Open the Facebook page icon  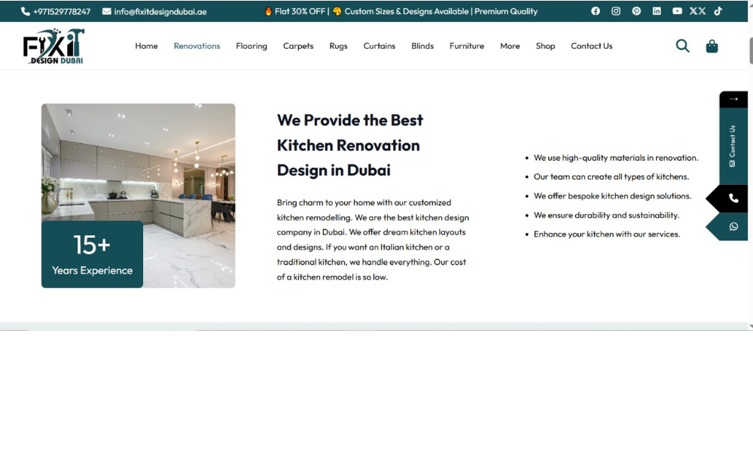pyautogui.click(x=596, y=11)
